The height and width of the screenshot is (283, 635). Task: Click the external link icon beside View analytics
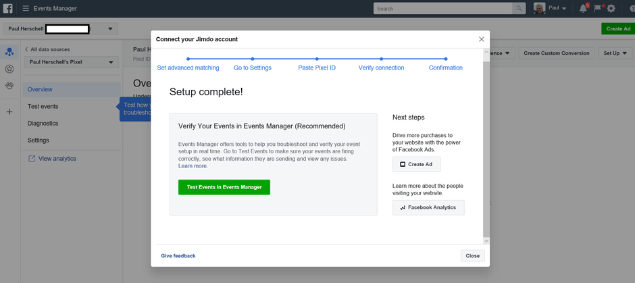point(31,159)
